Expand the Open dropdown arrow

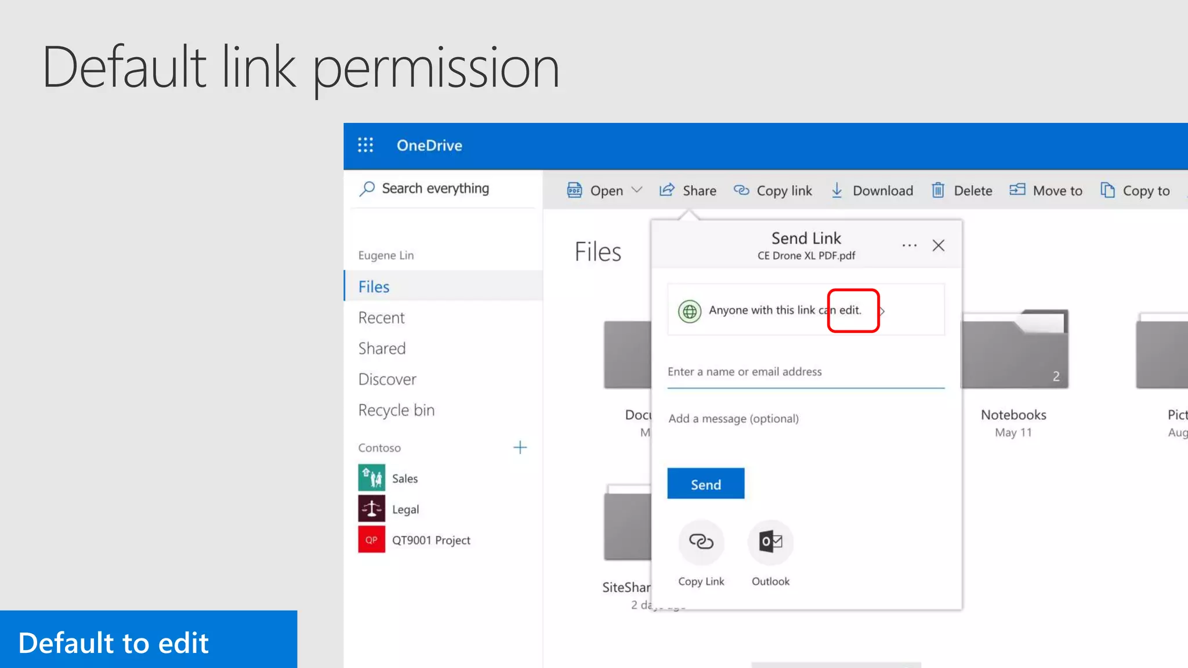637,190
